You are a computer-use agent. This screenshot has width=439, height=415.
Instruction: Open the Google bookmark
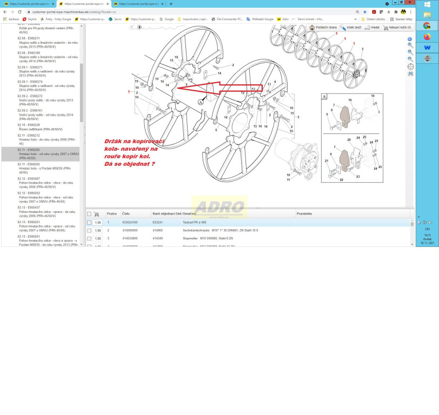click(x=167, y=19)
